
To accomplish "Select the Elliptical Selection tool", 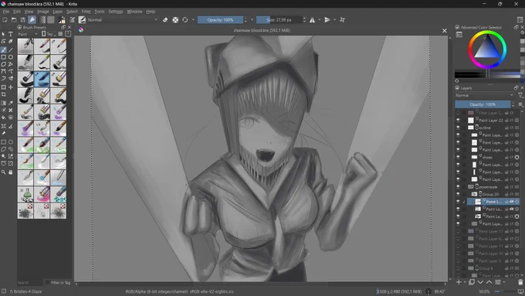I will (11, 141).
